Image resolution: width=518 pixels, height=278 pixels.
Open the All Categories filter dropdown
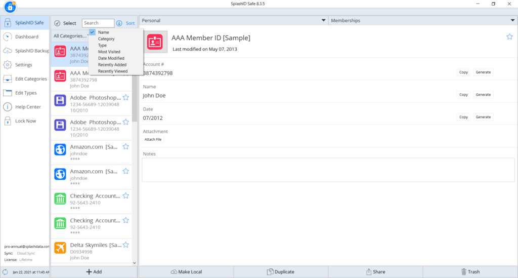click(x=70, y=36)
